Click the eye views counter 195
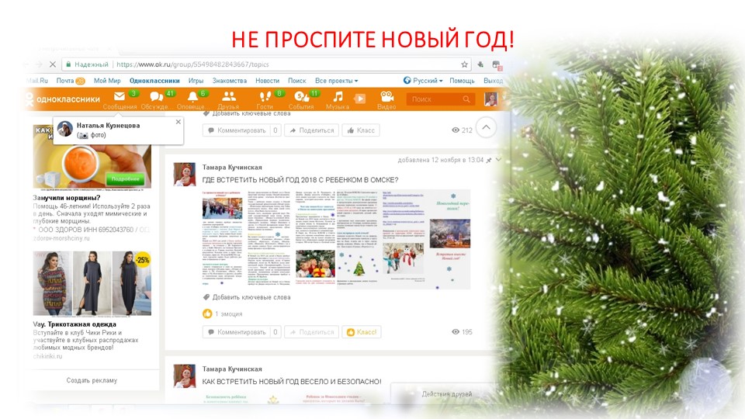 [462, 331]
